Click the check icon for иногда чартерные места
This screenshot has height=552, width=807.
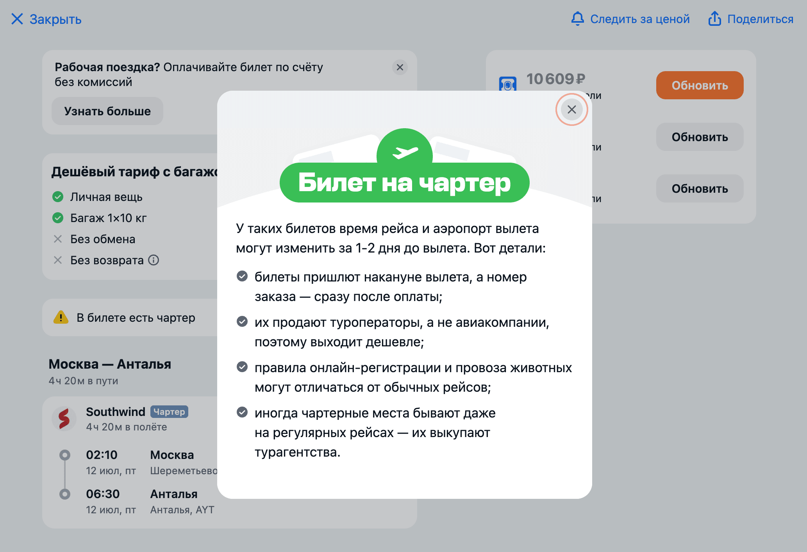pyautogui.click(x=242, y=412)
